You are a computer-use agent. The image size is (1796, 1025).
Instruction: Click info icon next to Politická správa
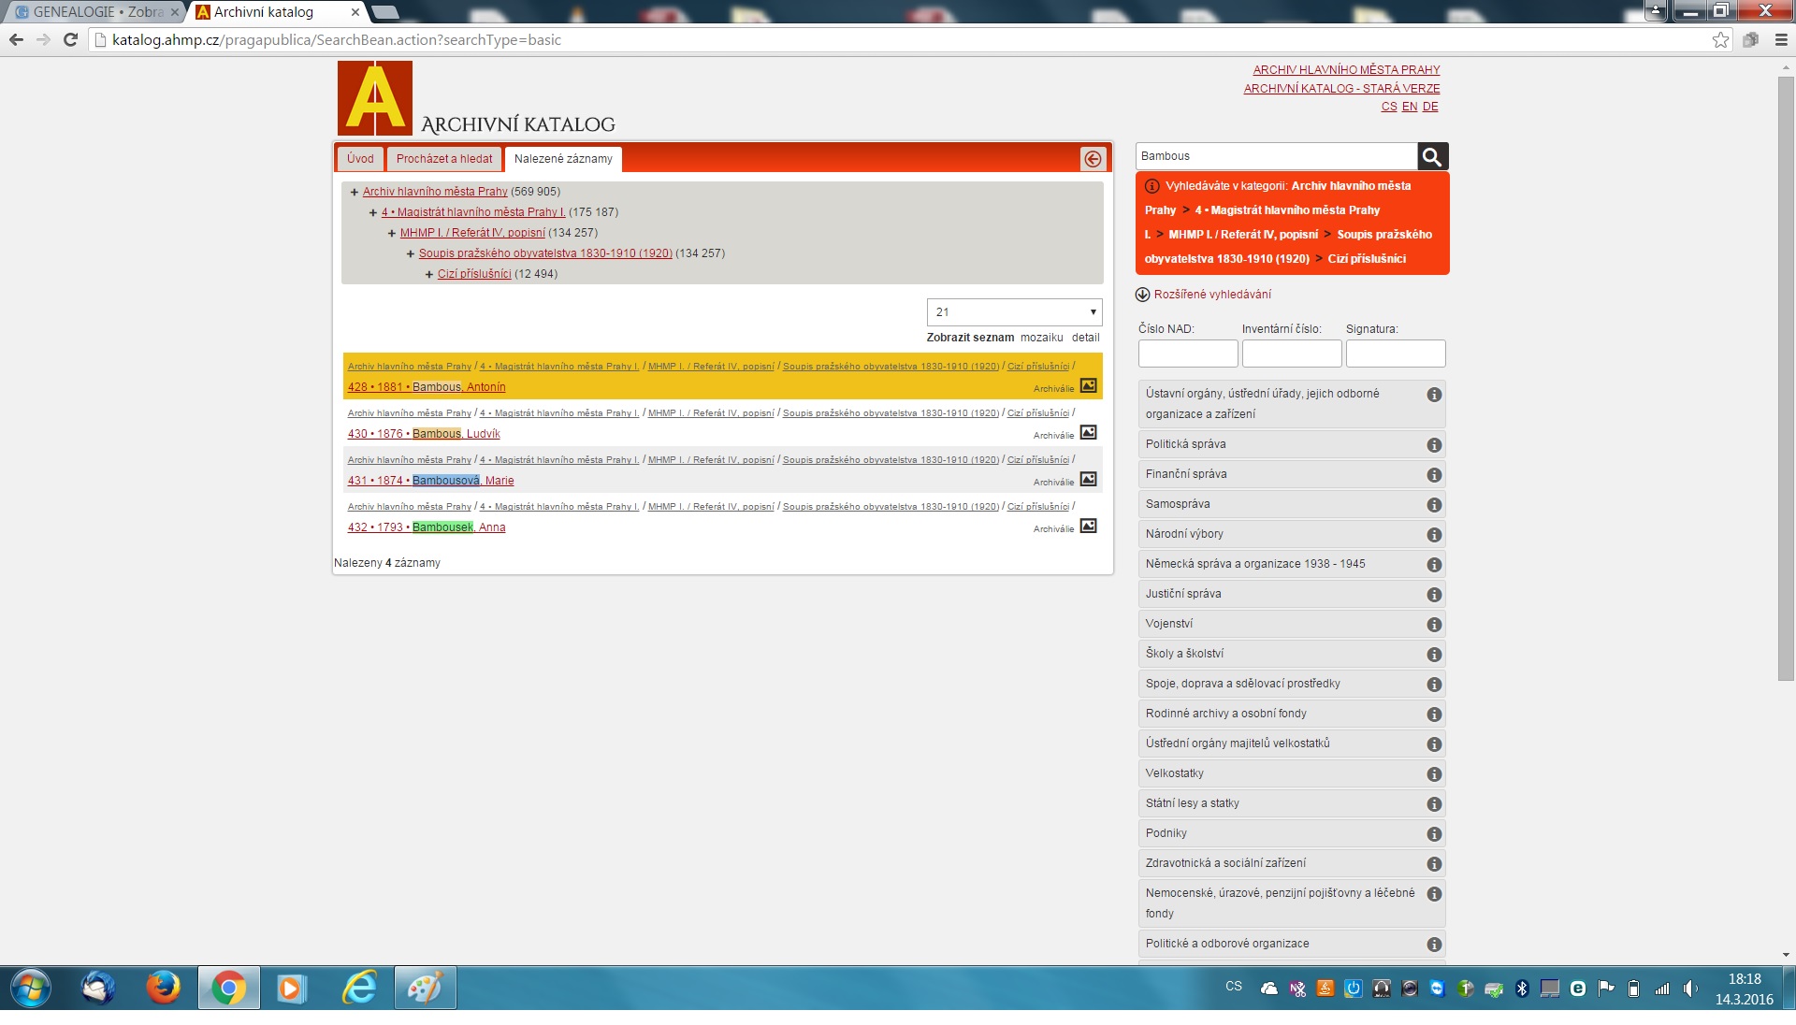coord(1433,445)
